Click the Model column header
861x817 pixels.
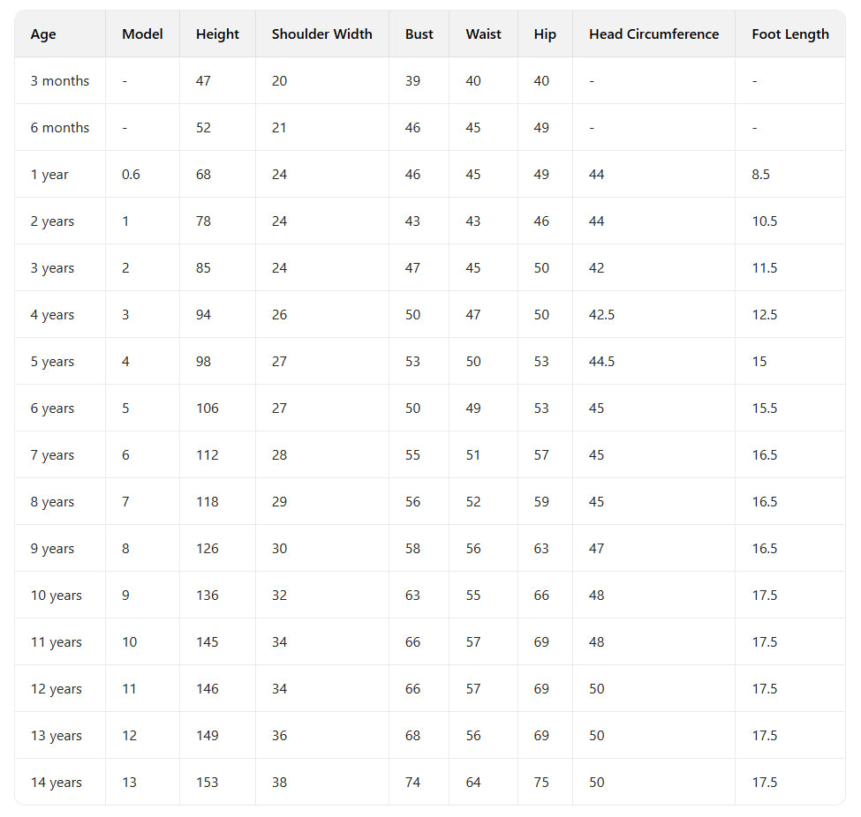tap(142, 34)
